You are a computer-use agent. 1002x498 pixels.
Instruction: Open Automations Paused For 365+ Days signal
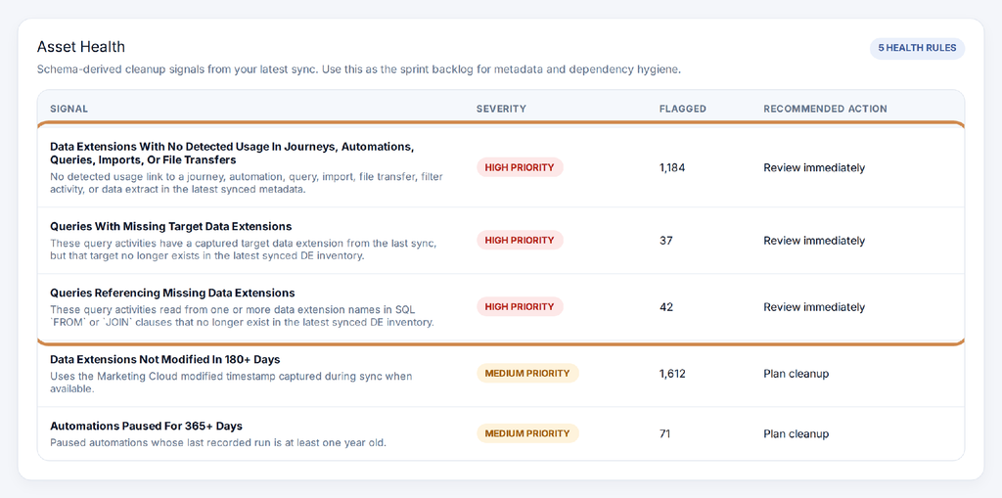(147, 426)
